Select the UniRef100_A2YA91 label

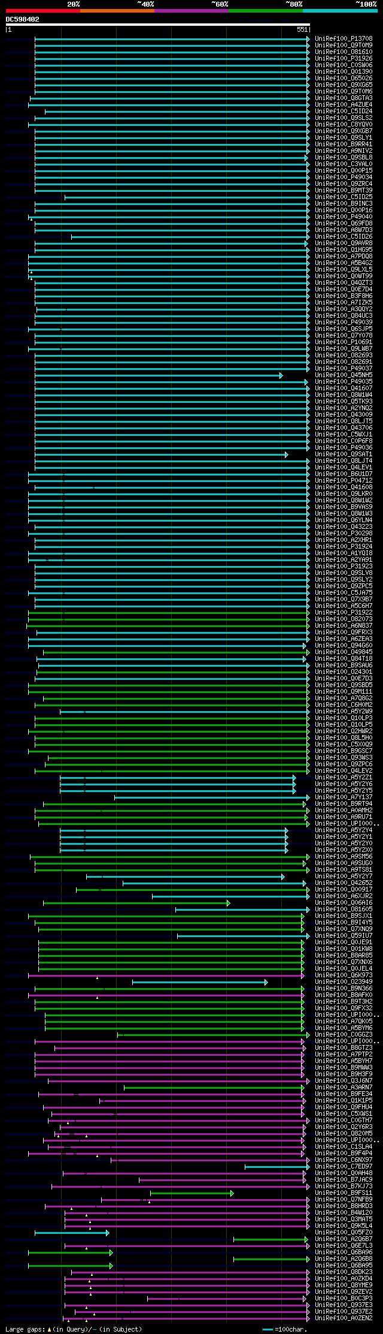[x=344, y=560]
